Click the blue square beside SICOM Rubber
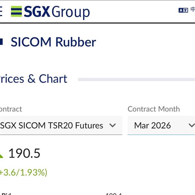Image resolution: width=195 pixels, height=195 pixels. point(1,42)
